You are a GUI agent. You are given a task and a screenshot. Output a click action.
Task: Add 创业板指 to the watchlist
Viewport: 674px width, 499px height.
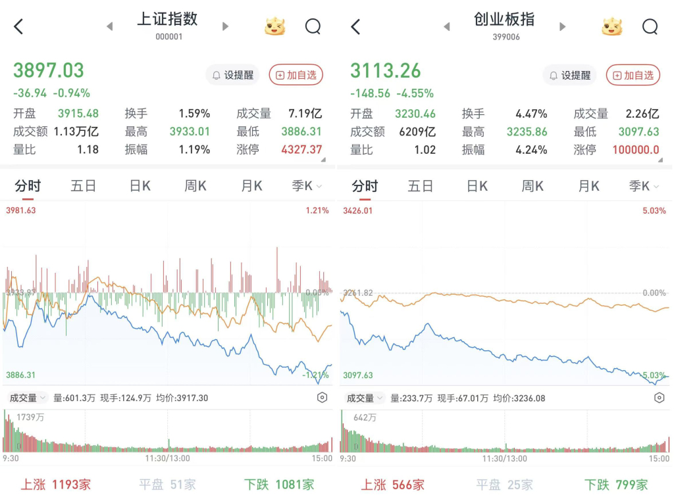[x=633, y=75]
